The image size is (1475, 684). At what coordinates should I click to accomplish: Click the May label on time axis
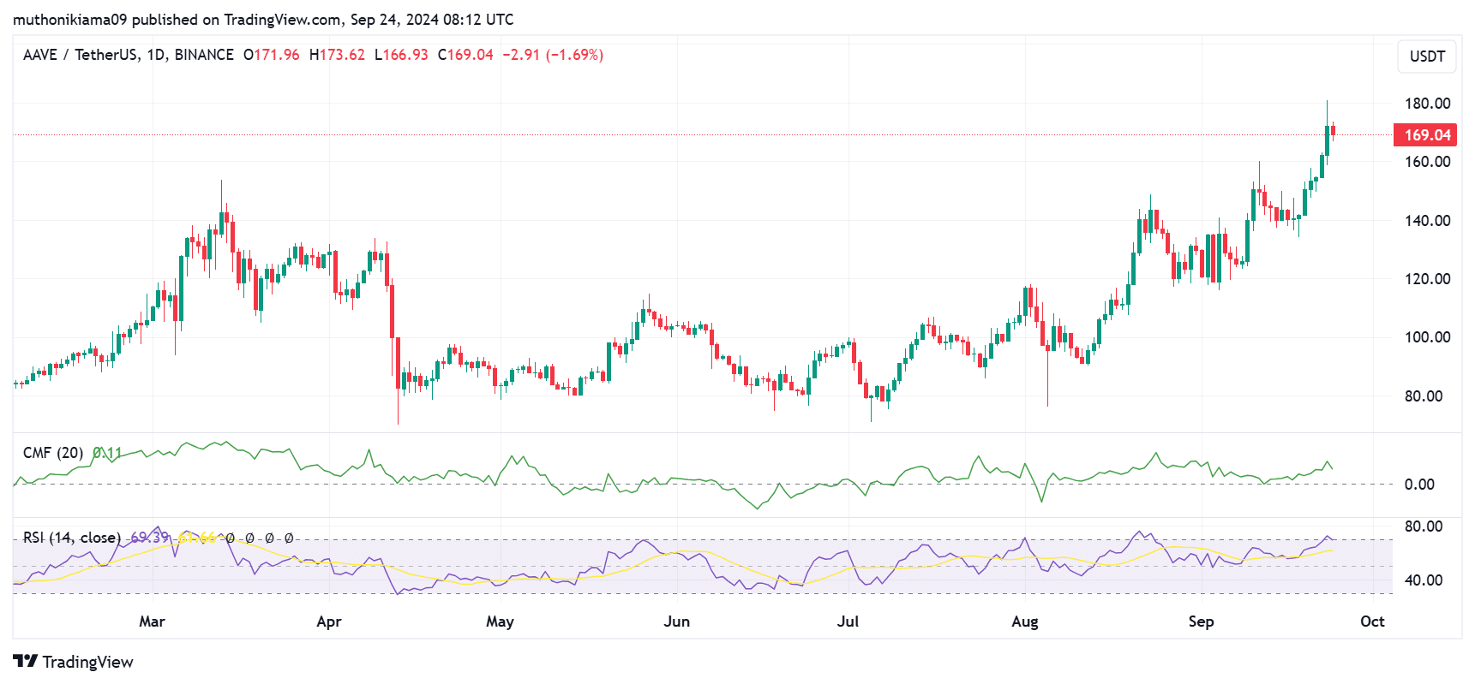click(500, 622)
